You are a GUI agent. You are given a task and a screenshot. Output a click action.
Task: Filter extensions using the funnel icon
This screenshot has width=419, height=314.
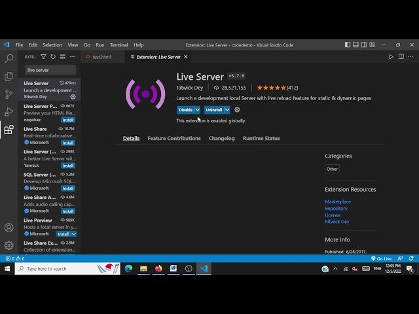(x=45, y=57)
